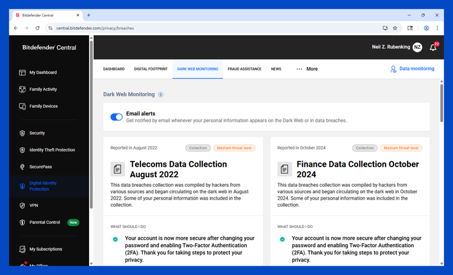Click Telecoms card Medium threat level tag
The height and width of the screenshot is (275, 453).
(x=234, y=148)
